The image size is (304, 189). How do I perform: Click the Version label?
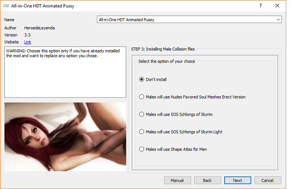tap(11, 35)
